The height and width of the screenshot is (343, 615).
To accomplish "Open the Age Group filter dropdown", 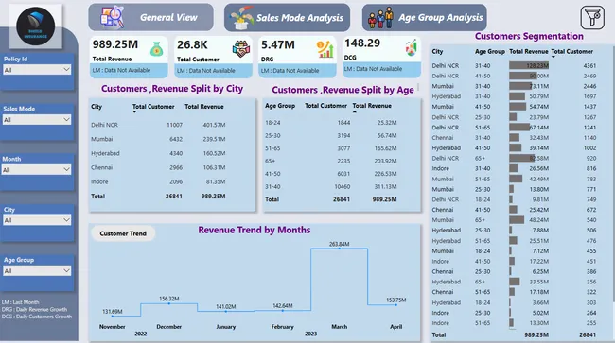I will [37, 270].
